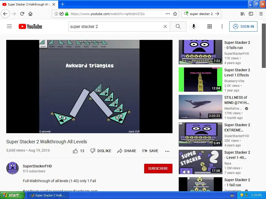Click the SIGN IN button
This screenshot has height=199, width=266.
243,26
